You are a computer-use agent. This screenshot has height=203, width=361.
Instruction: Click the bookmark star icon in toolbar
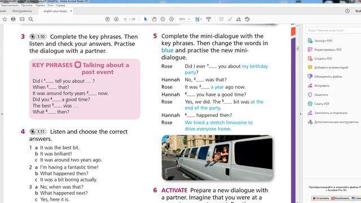coord(5,19)
